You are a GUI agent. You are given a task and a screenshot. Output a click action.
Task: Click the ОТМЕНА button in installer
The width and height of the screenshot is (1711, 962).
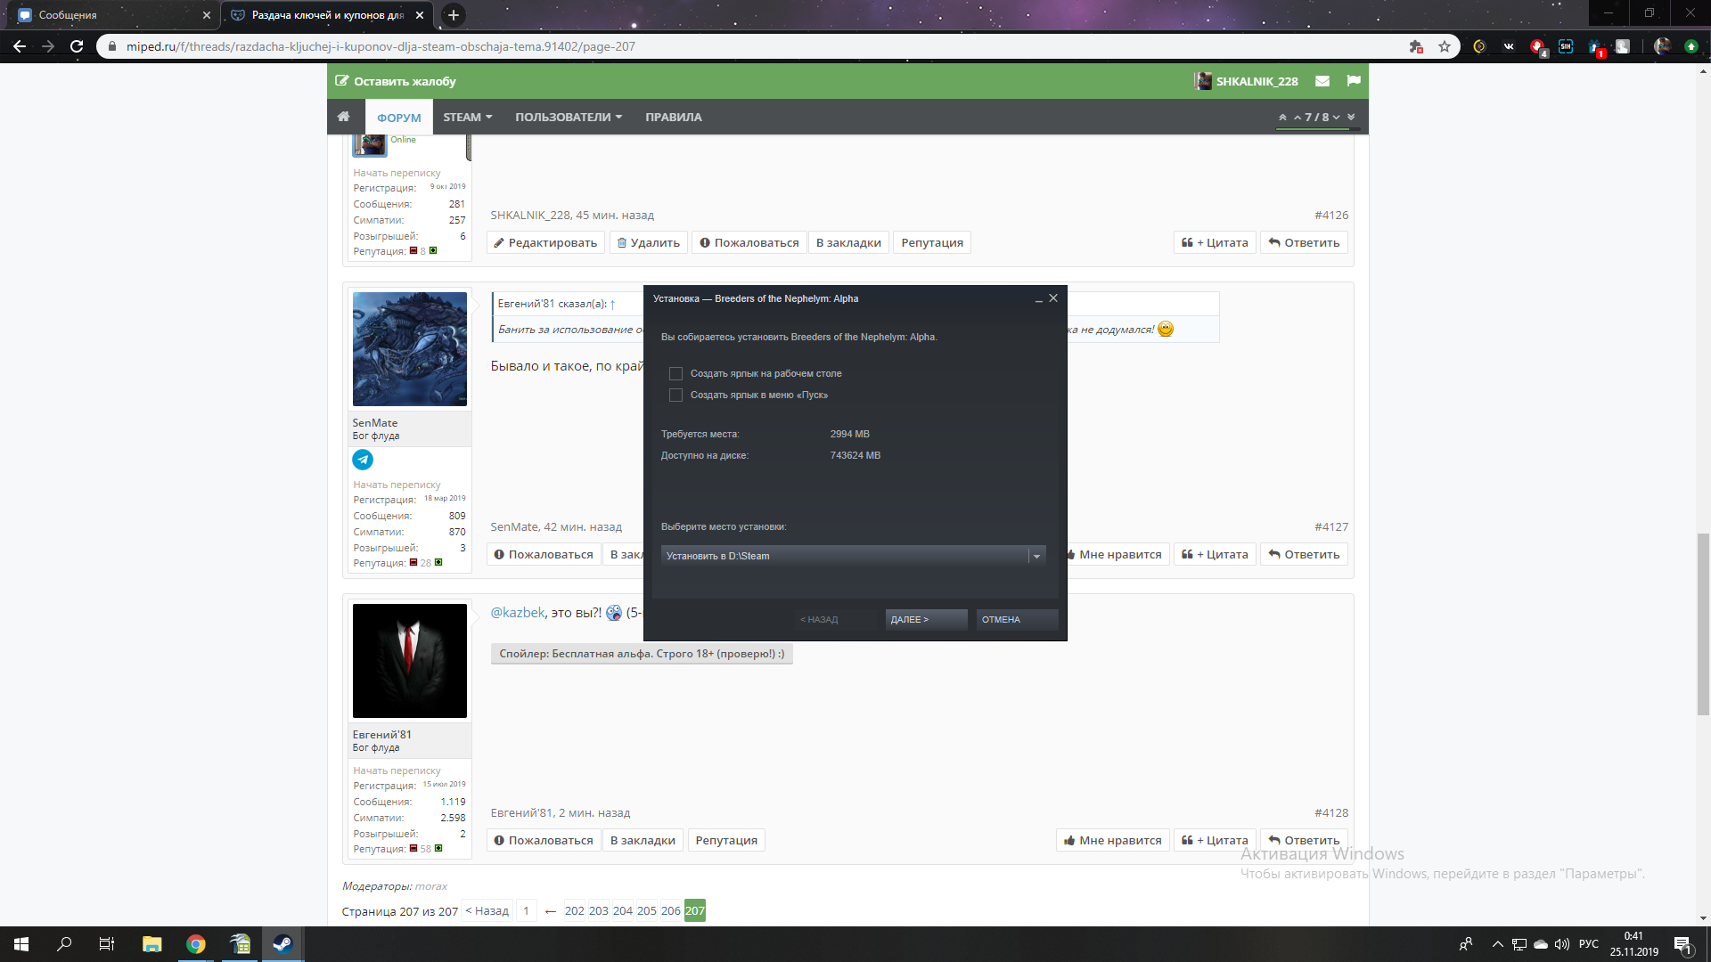tap(1017, 620)
